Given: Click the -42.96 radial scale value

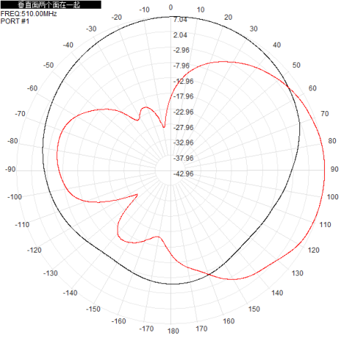Looking at the screenshot, I should tap(183, 174).
